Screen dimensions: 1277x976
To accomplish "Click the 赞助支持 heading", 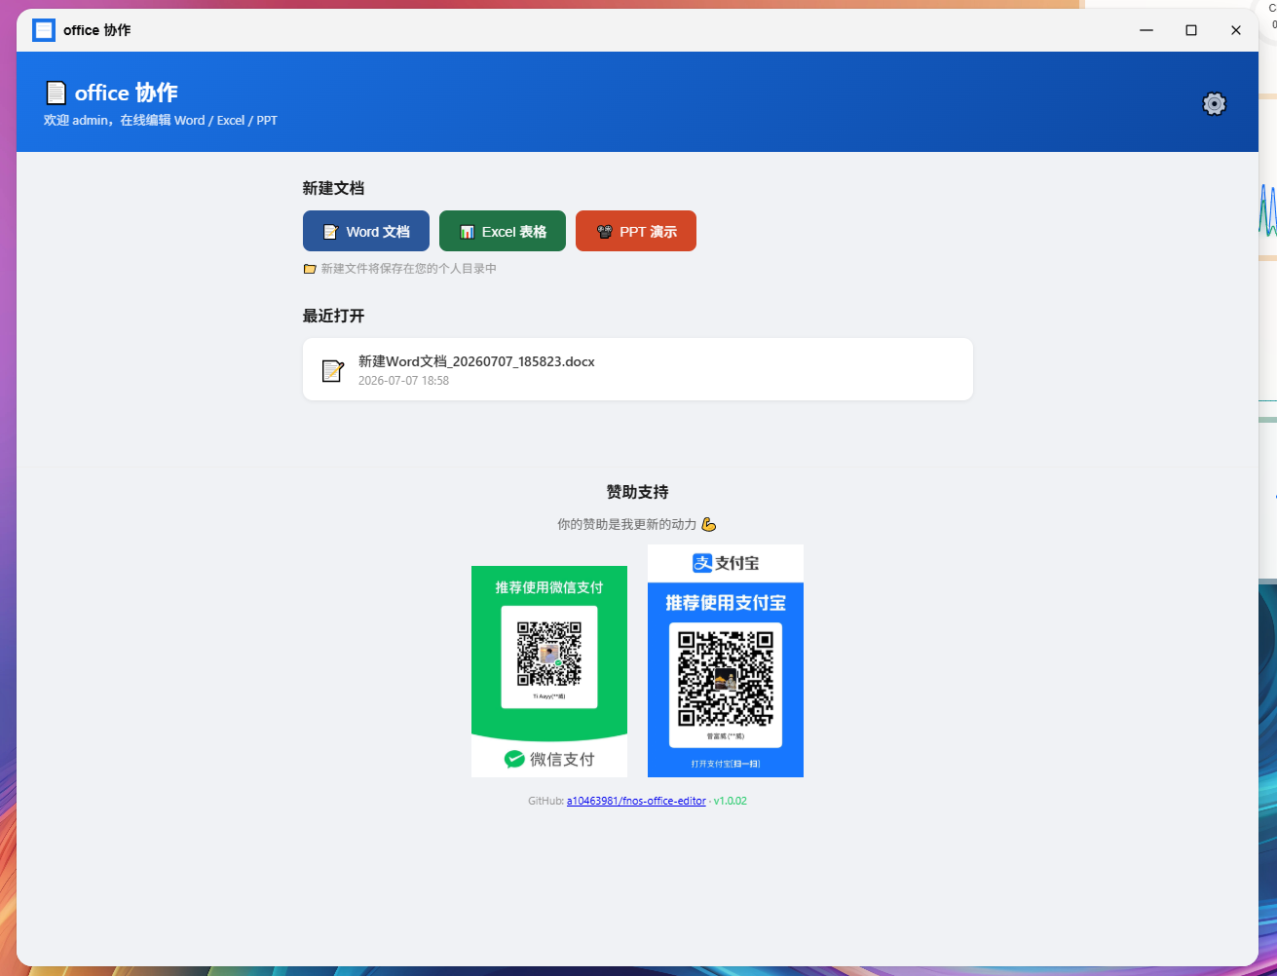I will (x=638, y=492).
